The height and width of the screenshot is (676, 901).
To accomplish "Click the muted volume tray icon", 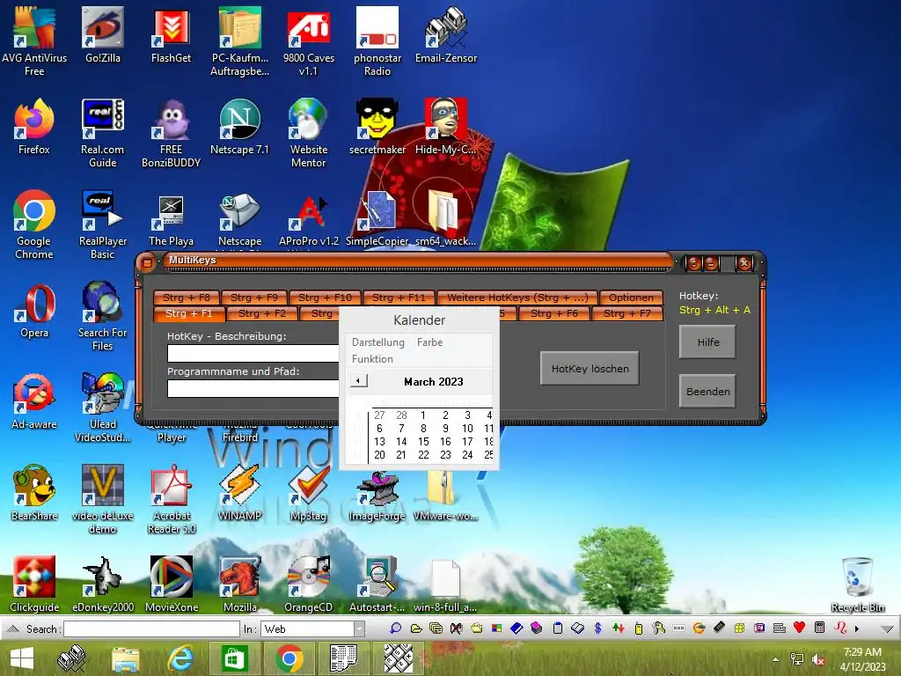I will coord(817,659).
